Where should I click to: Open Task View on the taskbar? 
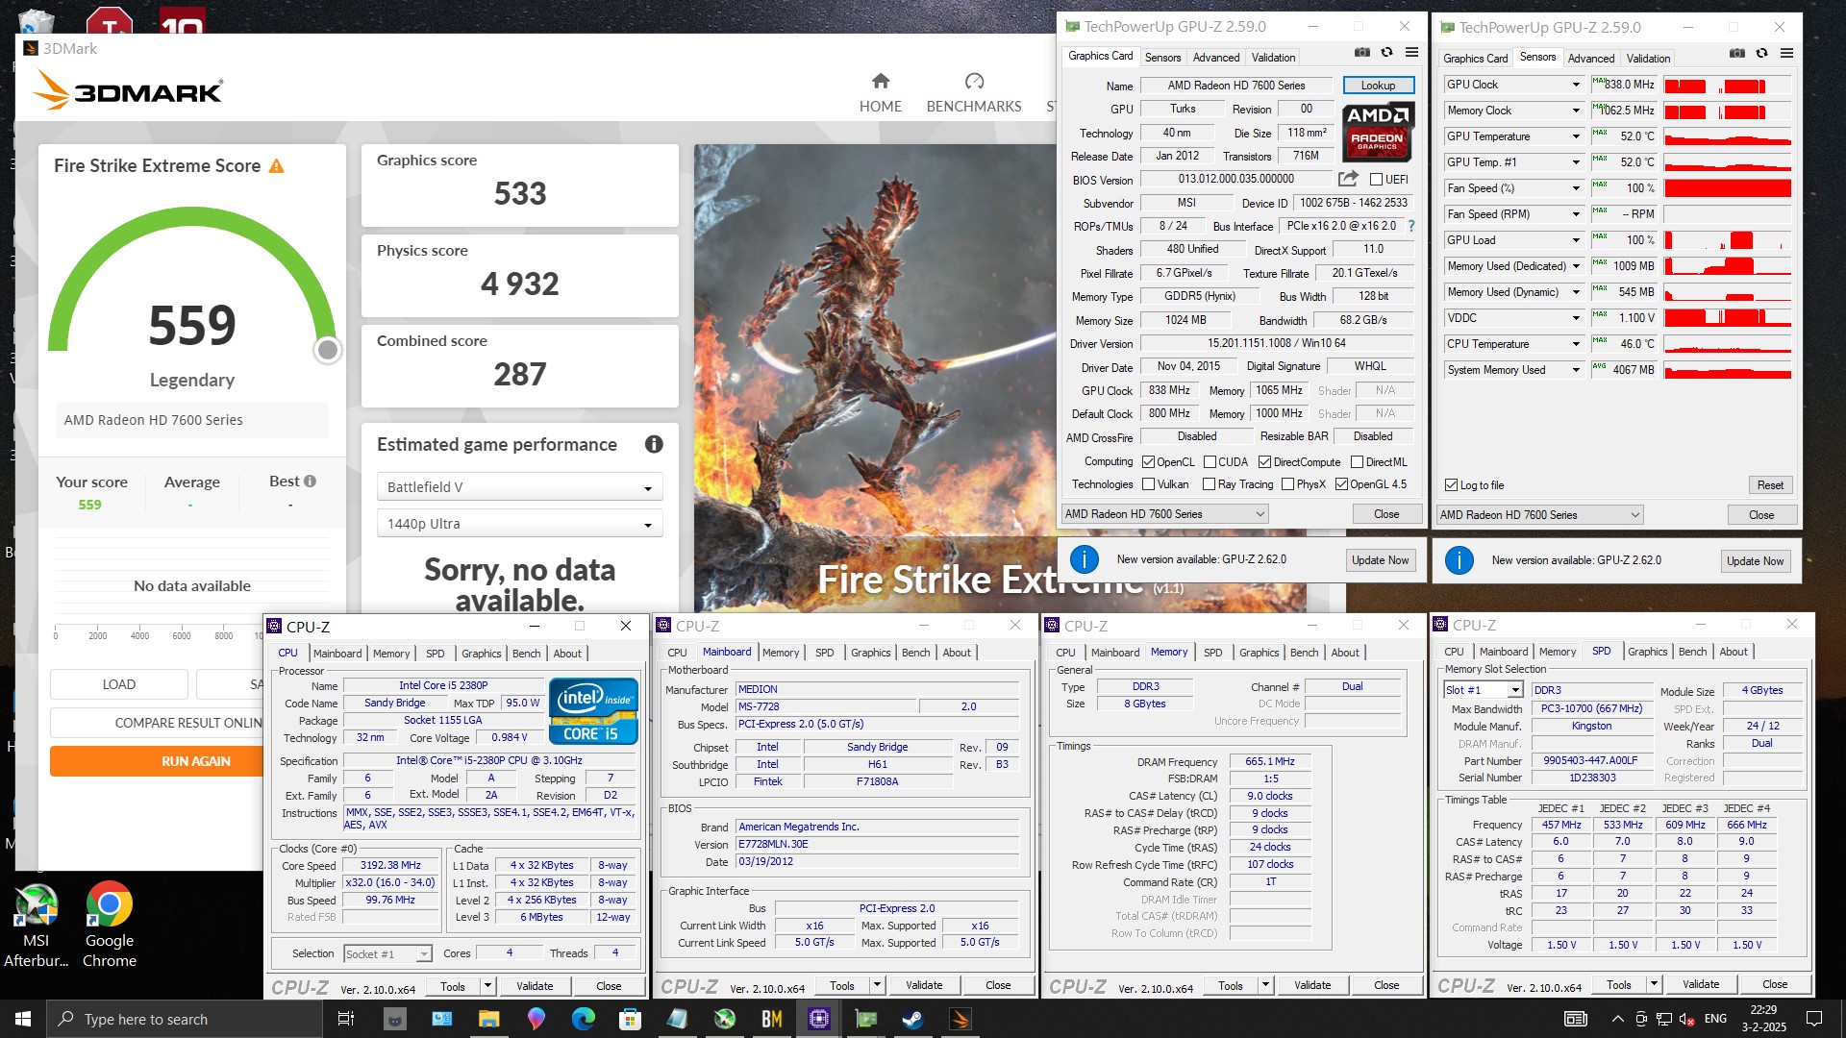point(346,1019)
